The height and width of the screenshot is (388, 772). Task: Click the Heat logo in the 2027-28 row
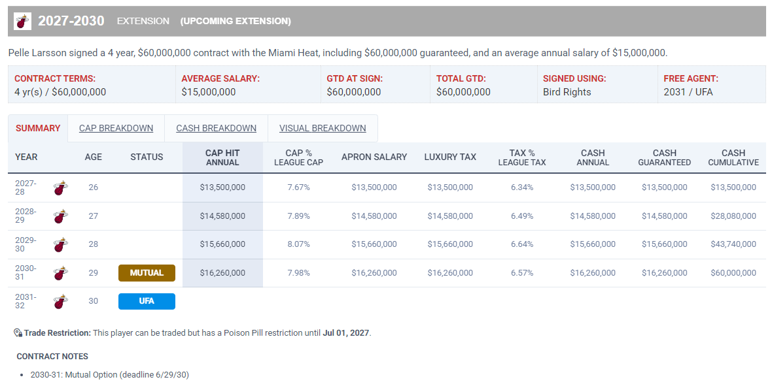tap(61, 187)
